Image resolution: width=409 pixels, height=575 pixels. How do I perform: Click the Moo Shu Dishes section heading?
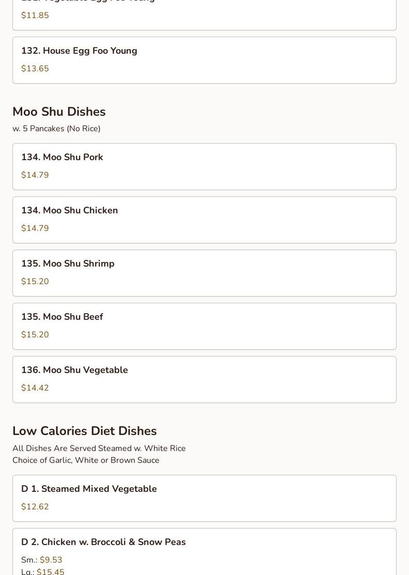coord(59,112)
